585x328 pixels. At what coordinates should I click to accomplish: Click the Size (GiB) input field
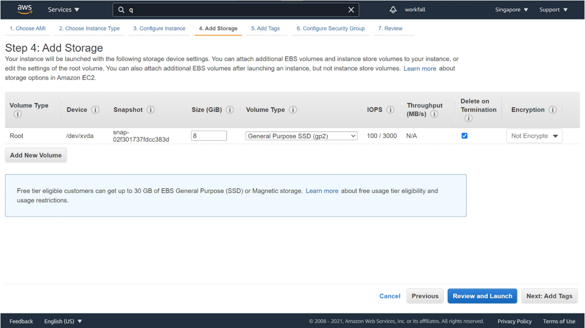point(209,136)
